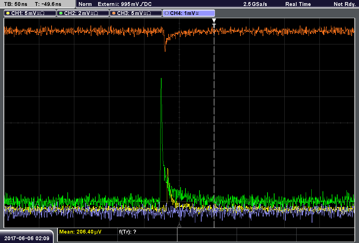Click the Not Rdy. status label
The height and width of the screenshot is (243, 359).
pos(345,4)
